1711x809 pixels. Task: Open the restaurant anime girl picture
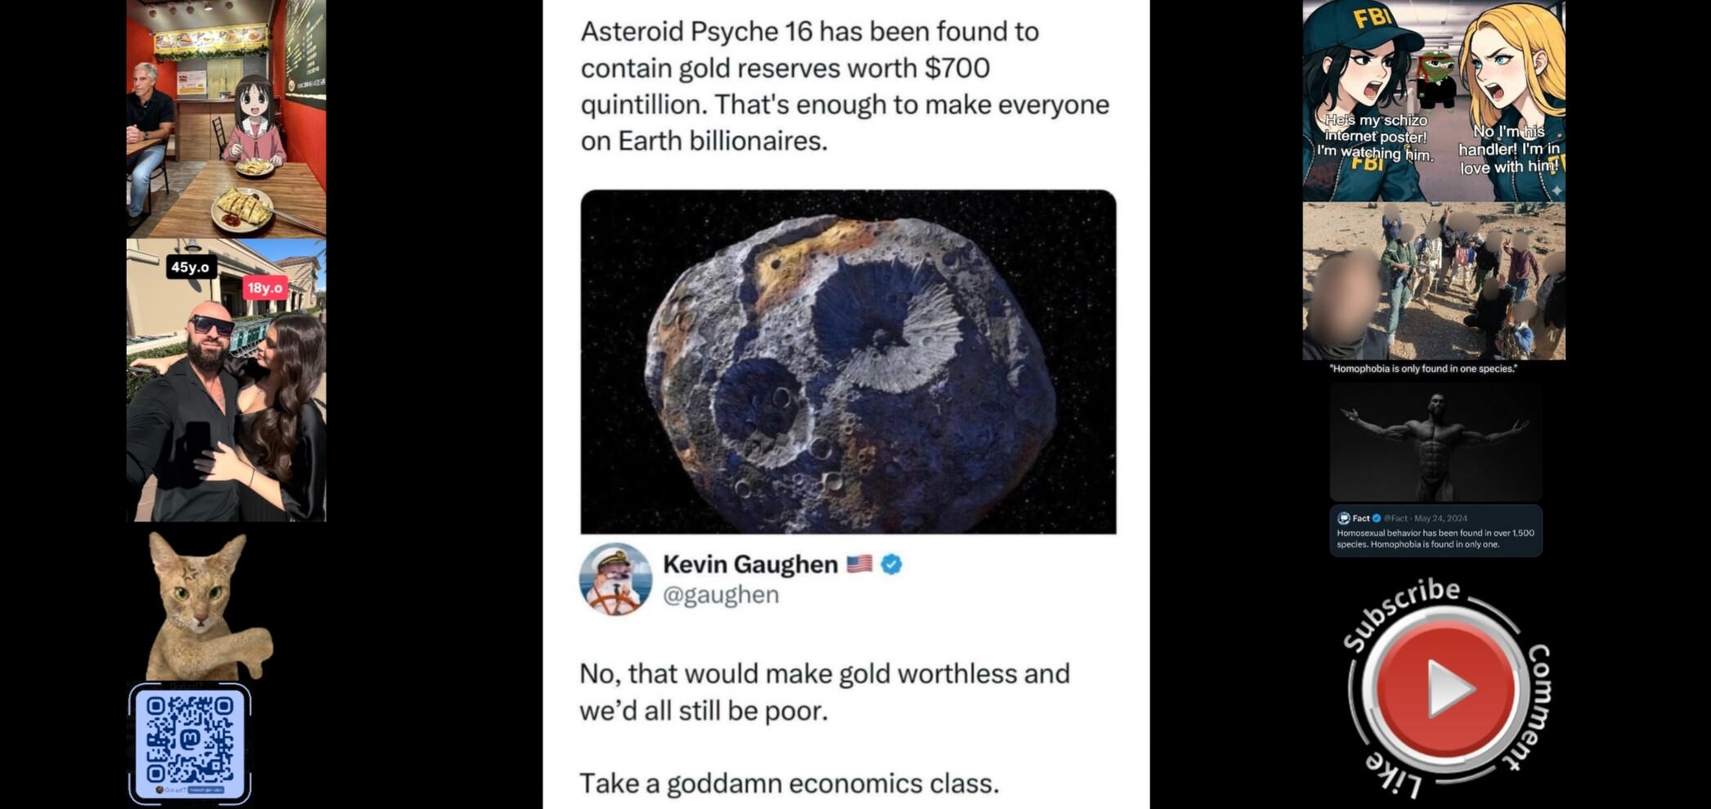226,118
